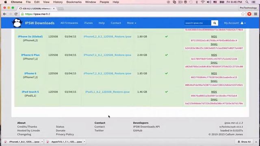Viewport: 260px width, 146px height.
Task: Open dropdown arrow for iPhone6,1 download
Action: pyautogui.click(x=42, y=142)
